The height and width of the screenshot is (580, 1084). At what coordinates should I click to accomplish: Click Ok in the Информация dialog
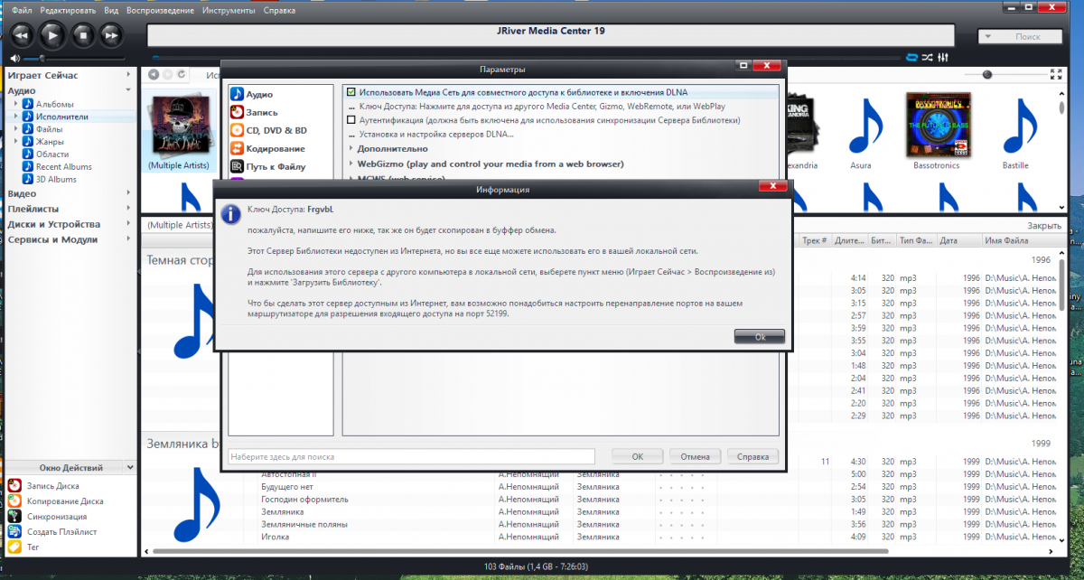(x=760, y=336)
